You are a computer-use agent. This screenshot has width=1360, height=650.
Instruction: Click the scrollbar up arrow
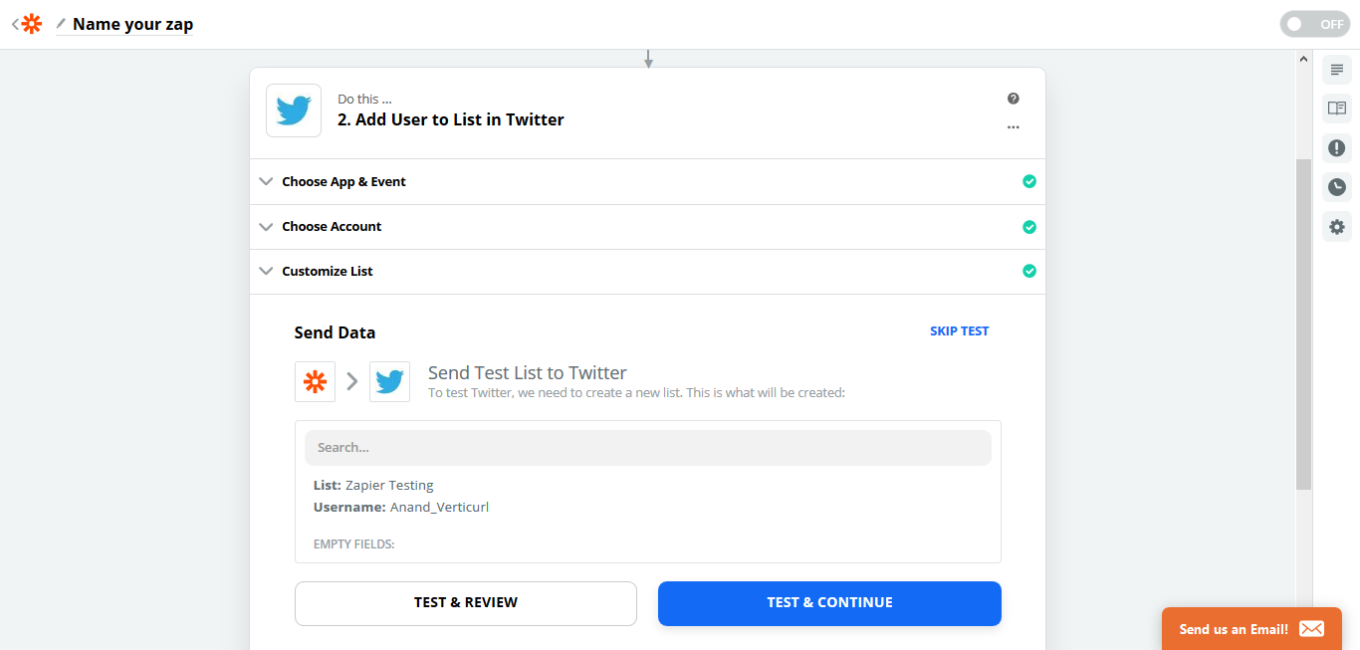[1303, 60]
